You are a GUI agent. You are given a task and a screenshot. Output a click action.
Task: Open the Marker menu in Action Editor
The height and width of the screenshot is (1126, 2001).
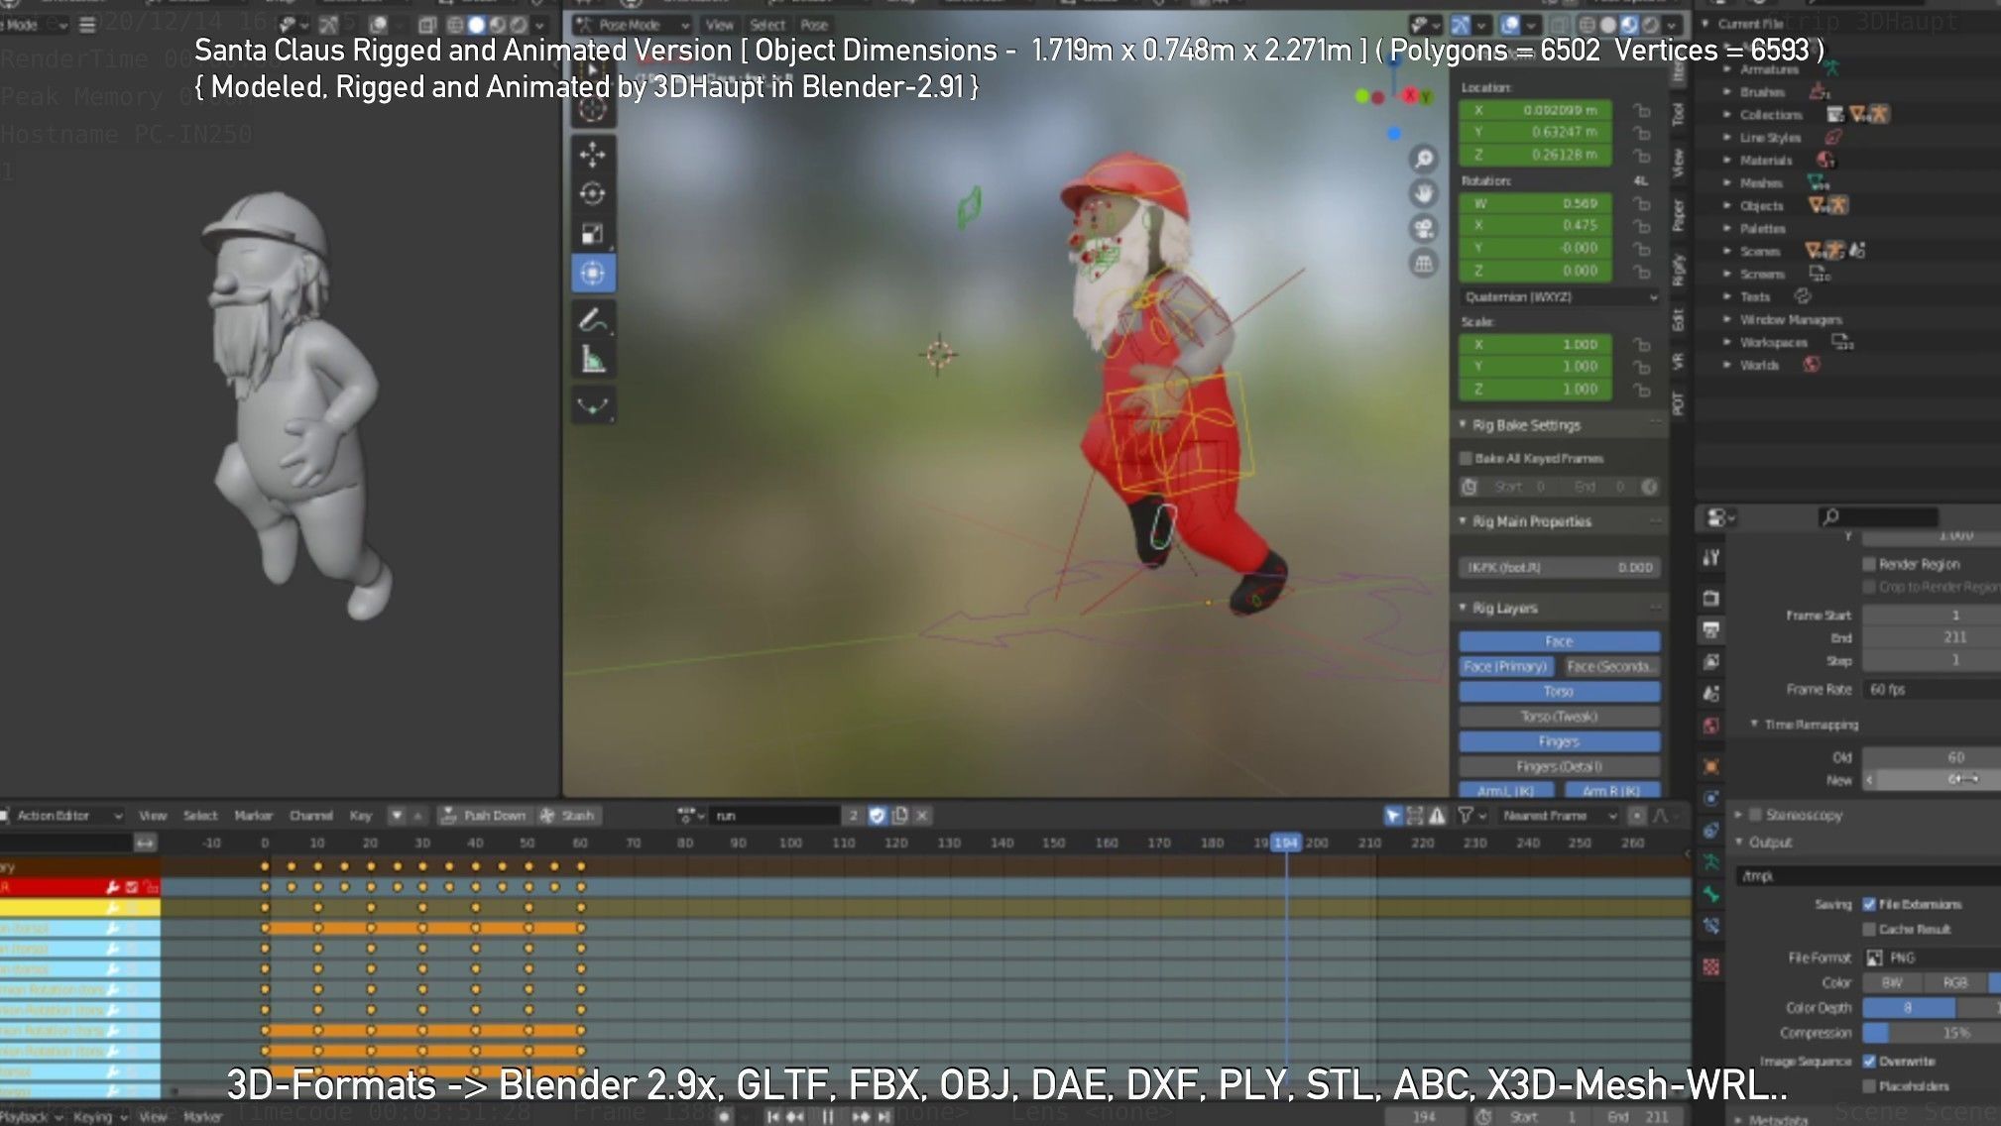point(254,816)
